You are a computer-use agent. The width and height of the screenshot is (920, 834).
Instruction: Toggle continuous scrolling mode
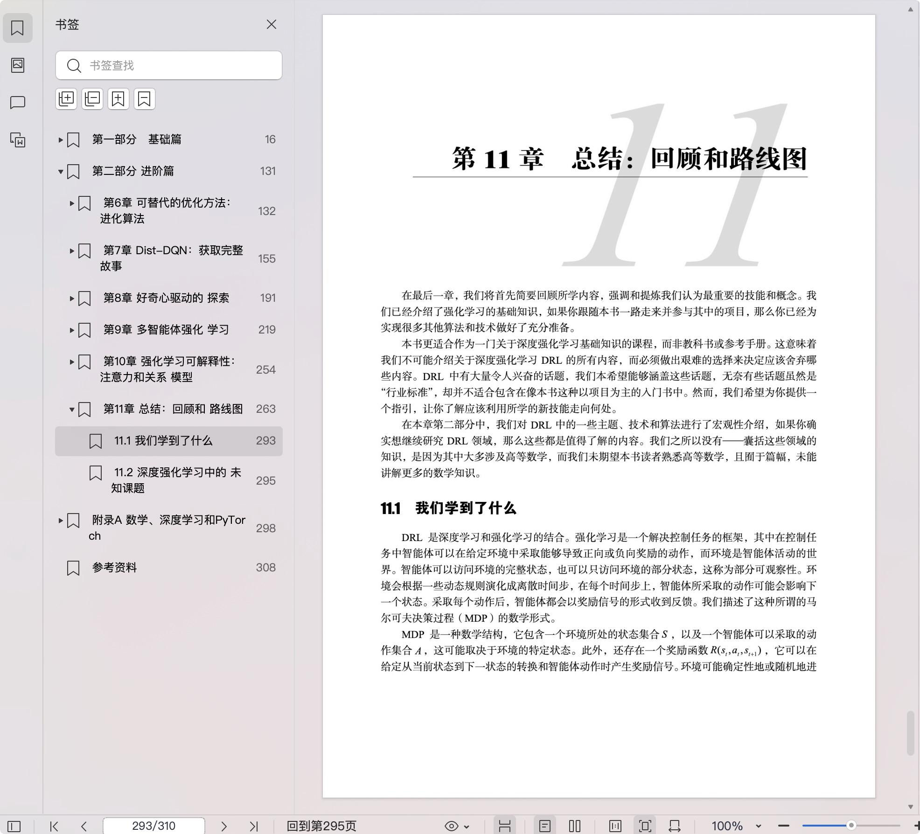pos(504,826)
